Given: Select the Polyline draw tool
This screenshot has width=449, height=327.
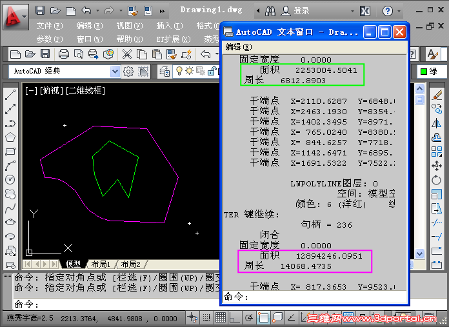Looking at the screenshot, I should click(10, 123).
